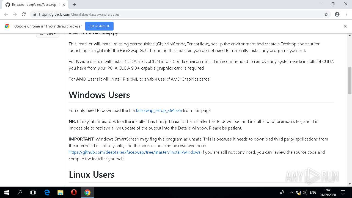Image resolution: width=352 pixels, height=198 pixels.
Task: Open the volume control in tray
Action: coord(305,193)
